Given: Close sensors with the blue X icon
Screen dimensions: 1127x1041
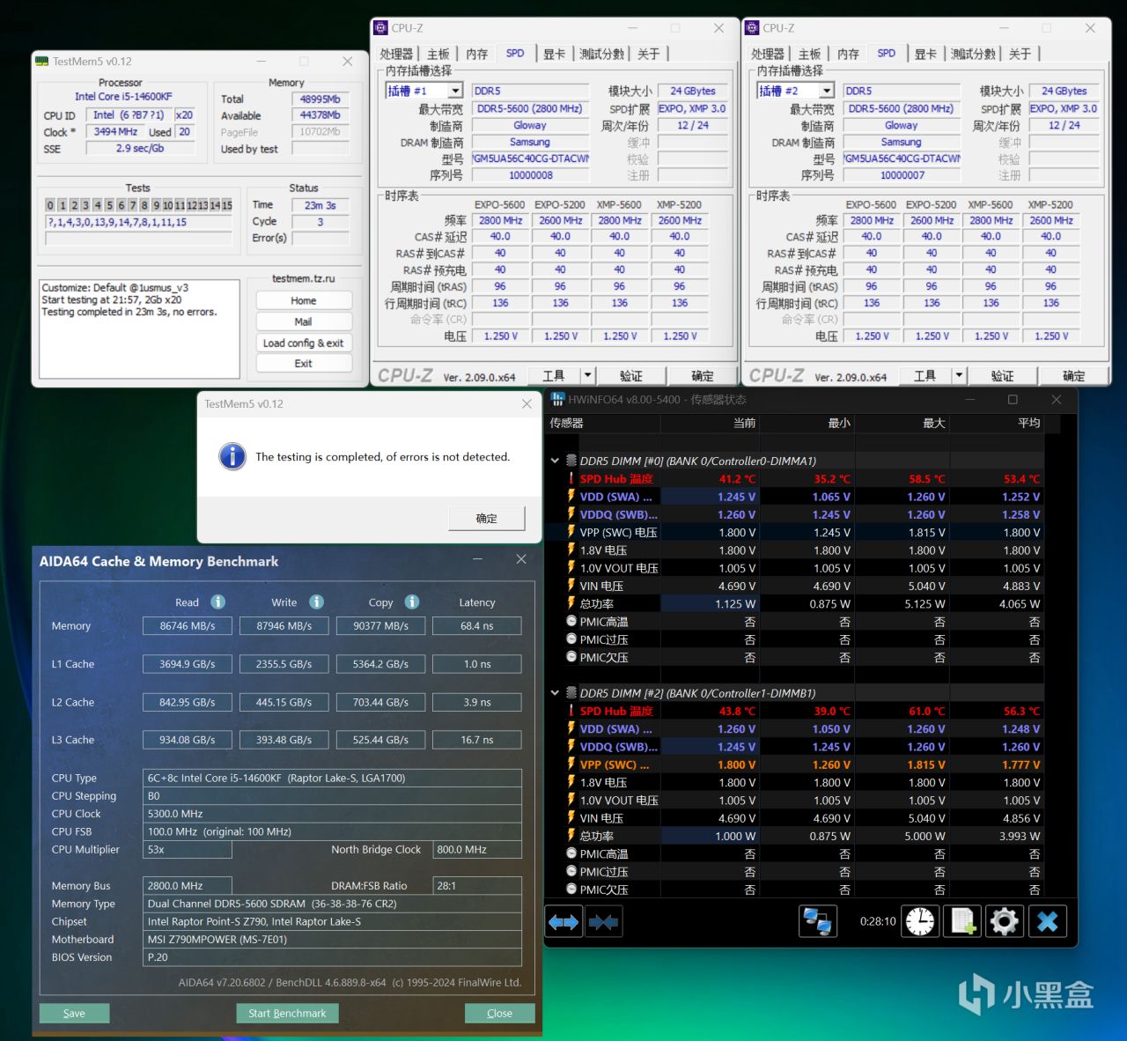Looking at the screenshot, I should [1047, 922].
